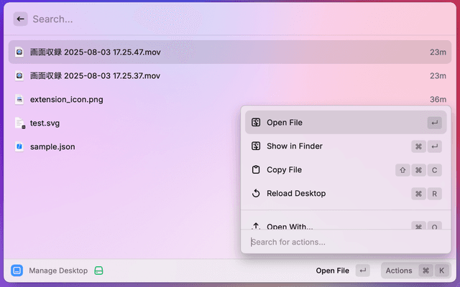
Task: Focus the Search for actions field
Action: coord(345,242)
